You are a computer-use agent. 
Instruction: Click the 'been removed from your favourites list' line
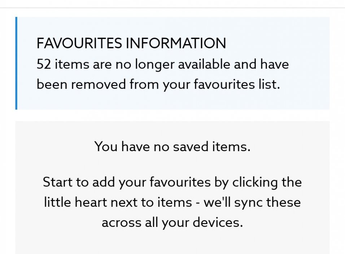(x=158, y=84)
